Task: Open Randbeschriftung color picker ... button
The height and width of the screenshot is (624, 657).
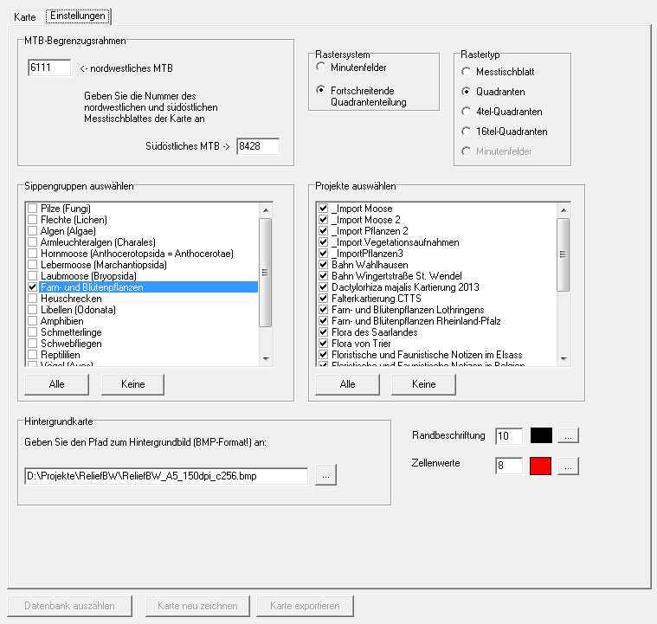Action: coord(568,436)
